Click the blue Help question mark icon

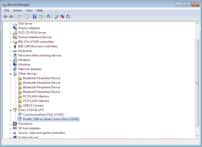click(x=35, y=17)
